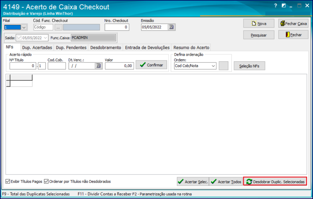This screenshot has height=199, width=313.
Task: Click the Nova button
Action: 259,24
